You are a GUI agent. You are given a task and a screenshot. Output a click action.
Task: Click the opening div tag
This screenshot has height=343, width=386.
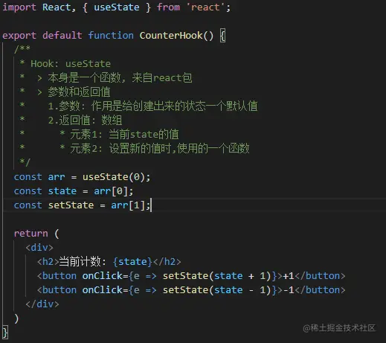39,248
